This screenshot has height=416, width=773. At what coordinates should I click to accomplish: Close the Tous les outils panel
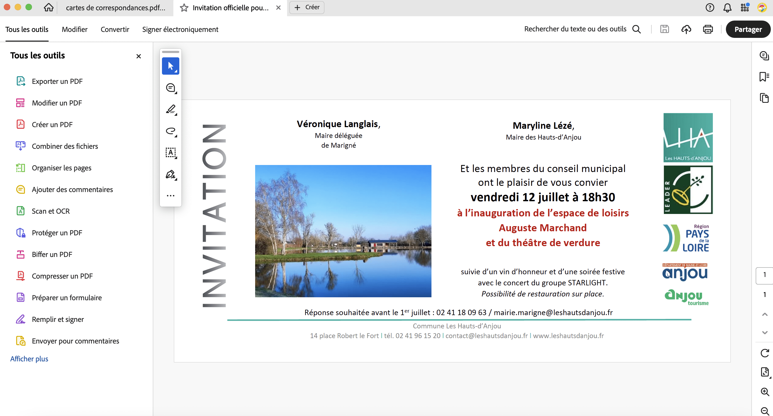[x=139, y=56]
